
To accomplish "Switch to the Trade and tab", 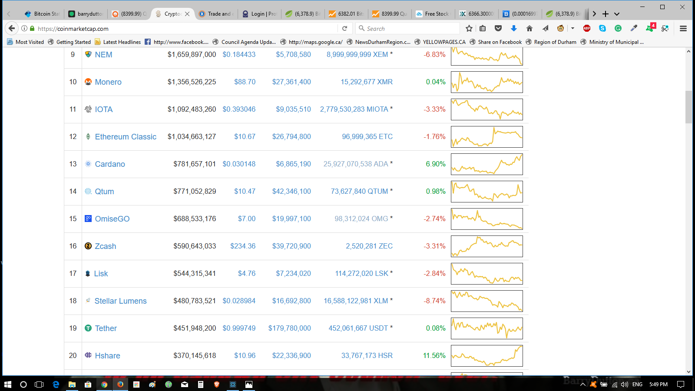I will tap(216, 14).
